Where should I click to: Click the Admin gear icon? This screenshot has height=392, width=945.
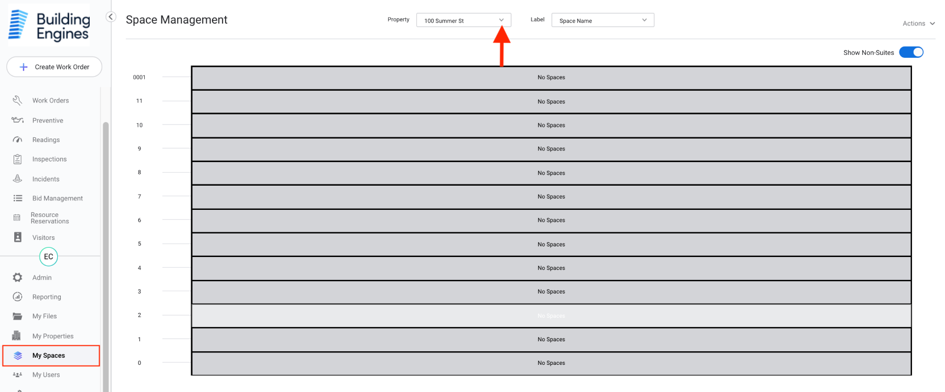(18, 277)
